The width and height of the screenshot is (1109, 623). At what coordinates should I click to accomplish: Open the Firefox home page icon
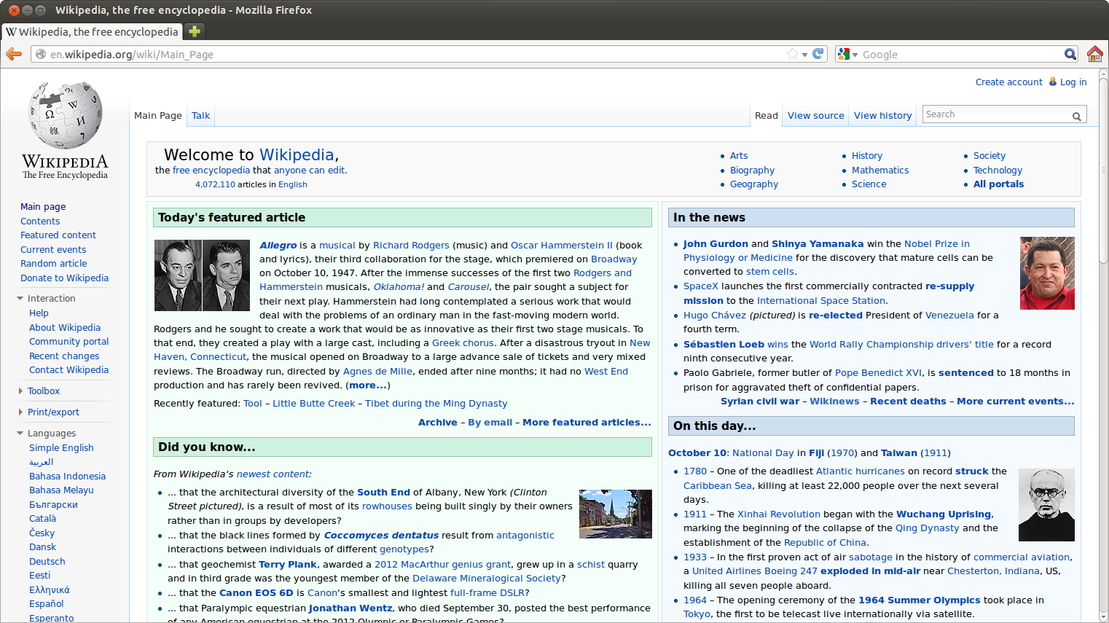click(x=1094, y=54)
